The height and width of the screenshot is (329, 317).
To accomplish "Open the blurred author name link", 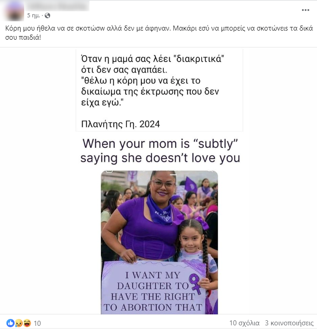I will pyautogui.click(x=58, y=6).
